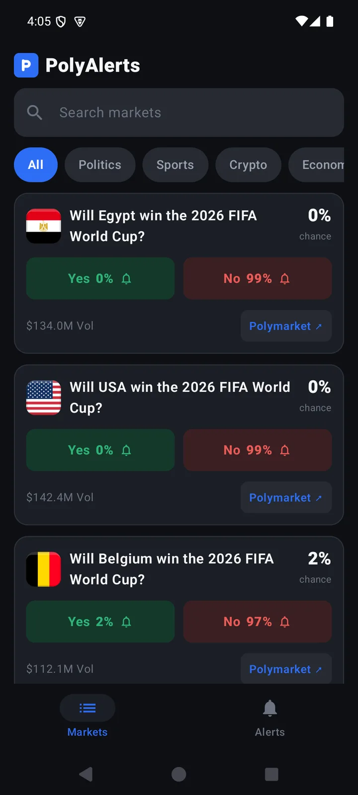The width and height of the screenshot is (358, 795).
Task: Tap the Belgium flag thumbnail
Action: 44,569
